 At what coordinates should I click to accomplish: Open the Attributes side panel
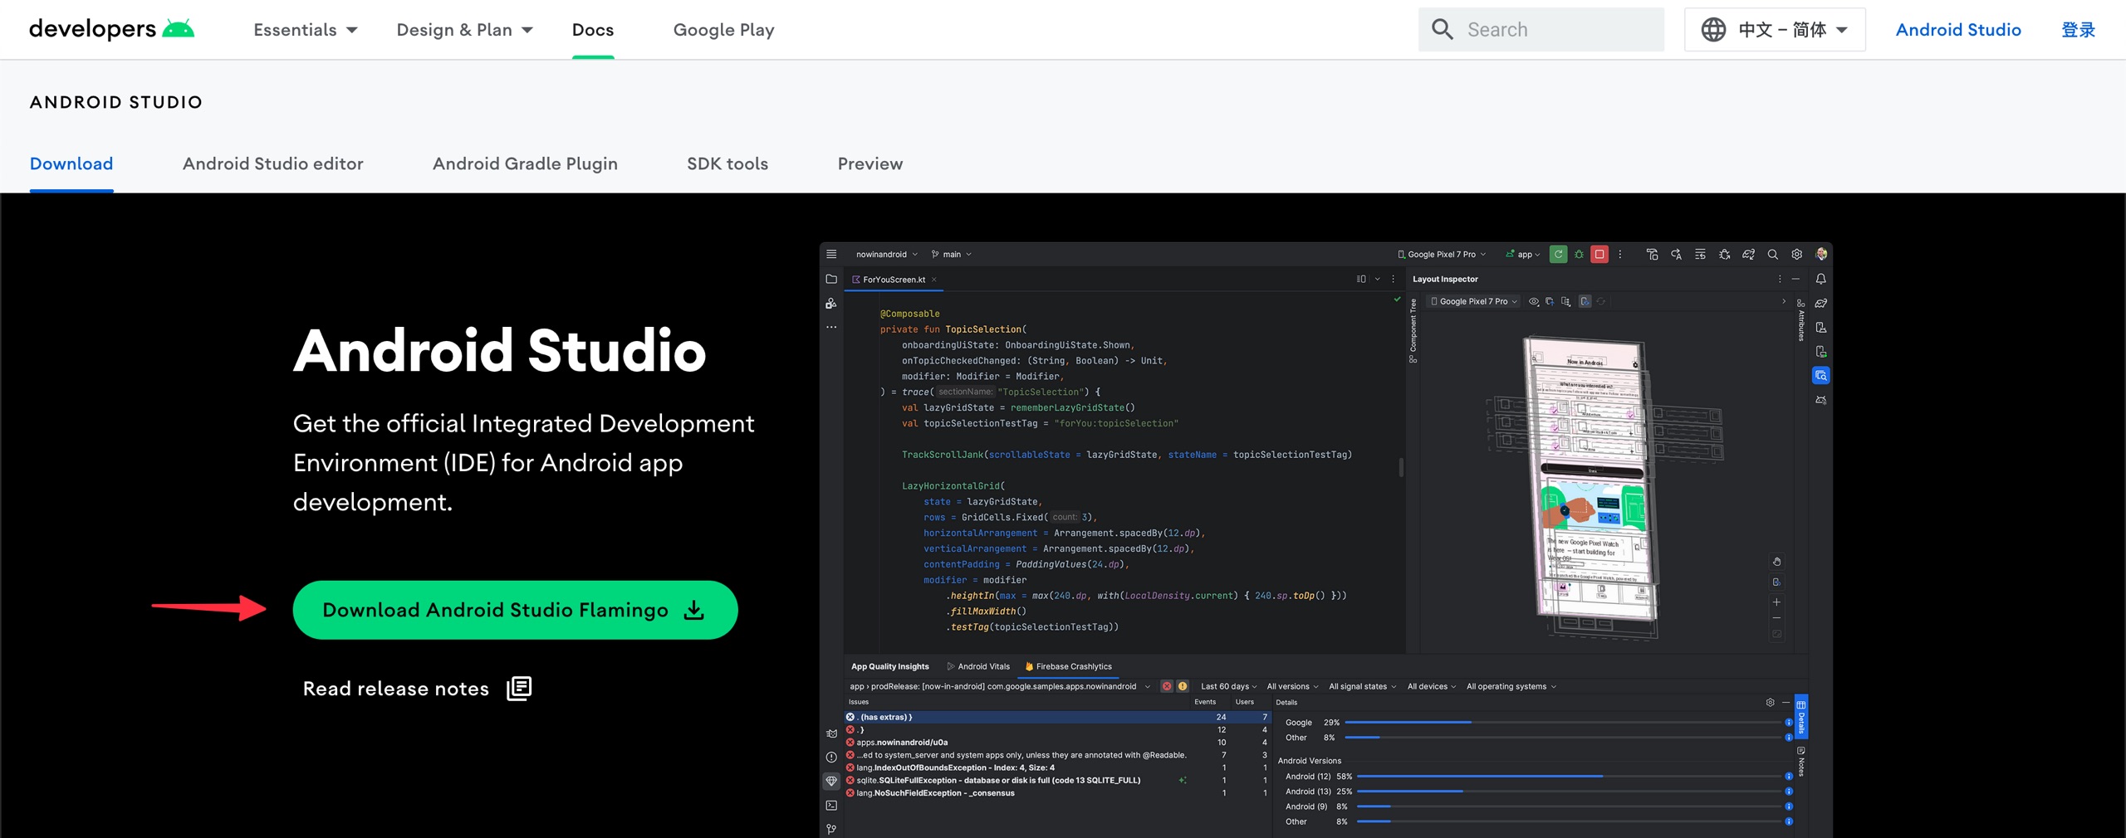tap(1800, 320)
